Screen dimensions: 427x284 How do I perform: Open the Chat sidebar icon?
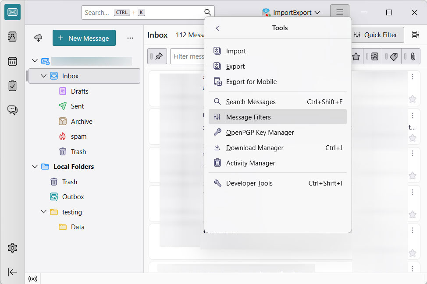[12, 110]
